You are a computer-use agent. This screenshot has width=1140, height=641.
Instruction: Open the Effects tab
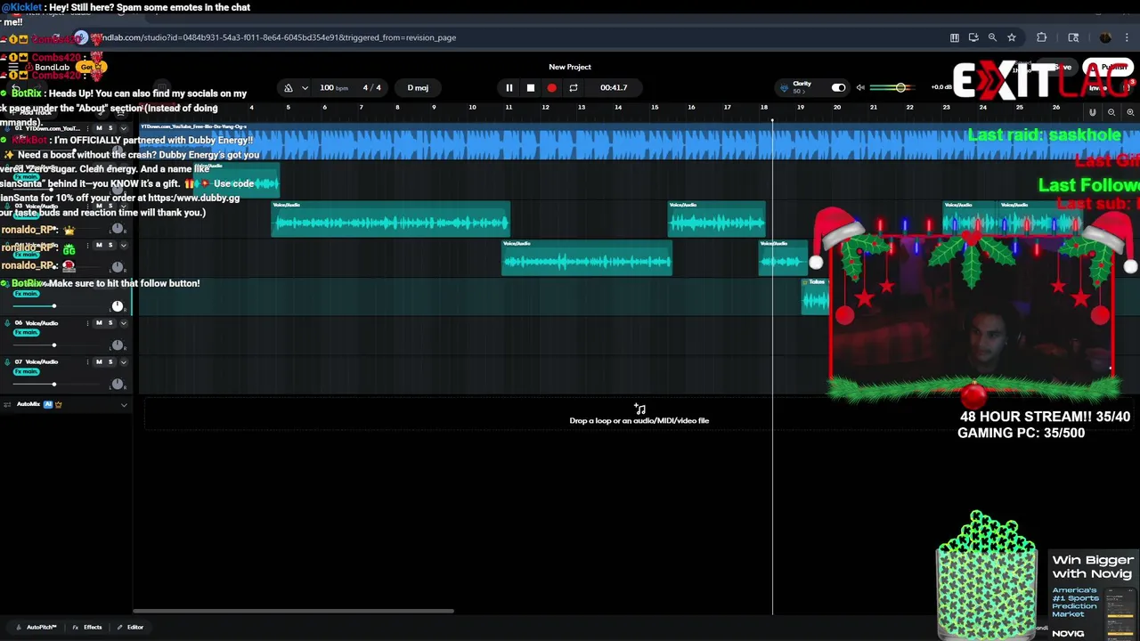point(87,628)
